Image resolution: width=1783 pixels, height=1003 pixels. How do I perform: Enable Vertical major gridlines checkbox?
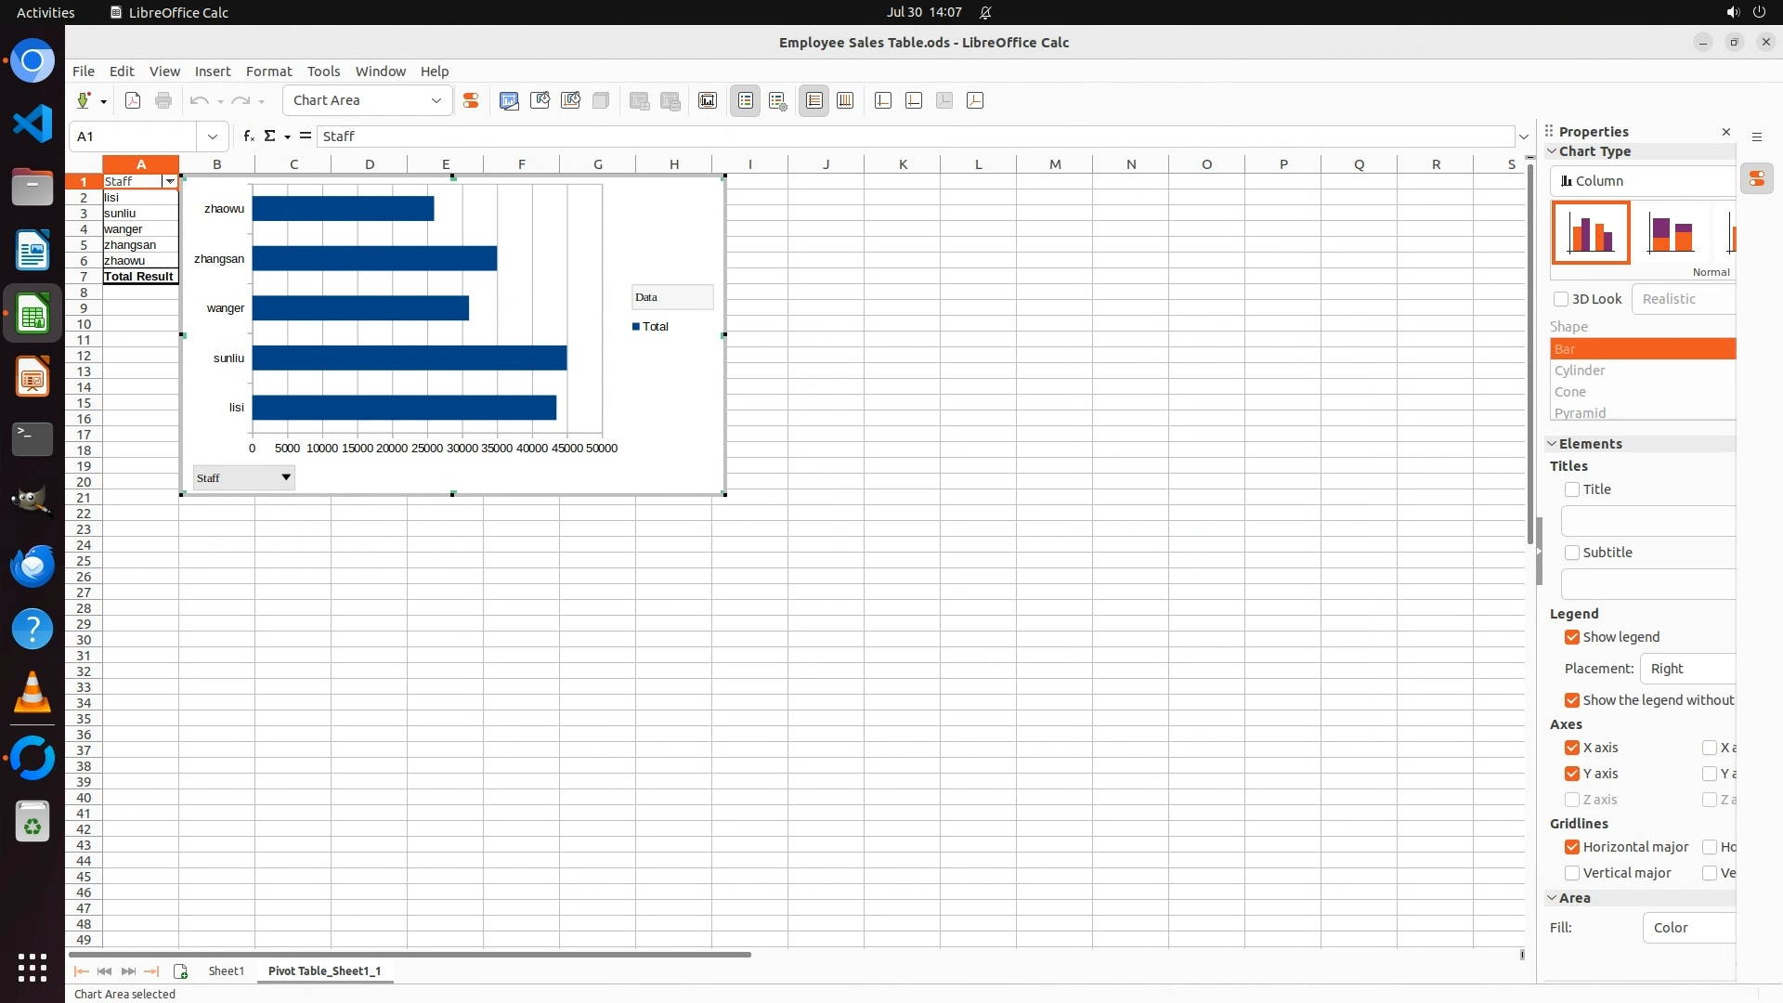(x=1572, y=873)
